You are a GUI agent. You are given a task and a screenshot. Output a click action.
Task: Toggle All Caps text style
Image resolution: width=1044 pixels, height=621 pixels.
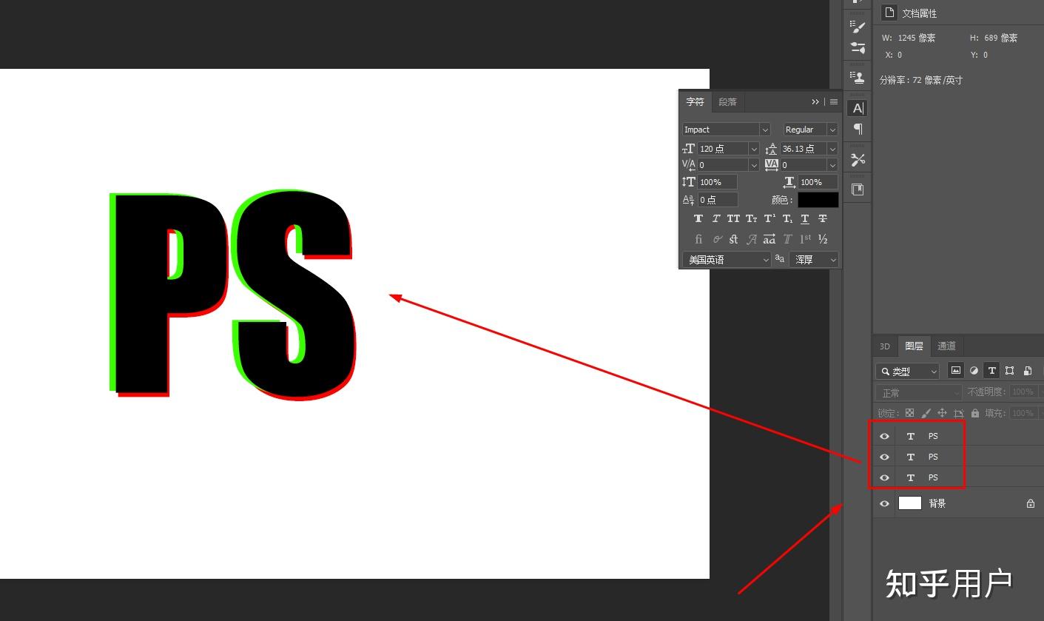pyautogui.click(x=733, y=219)
